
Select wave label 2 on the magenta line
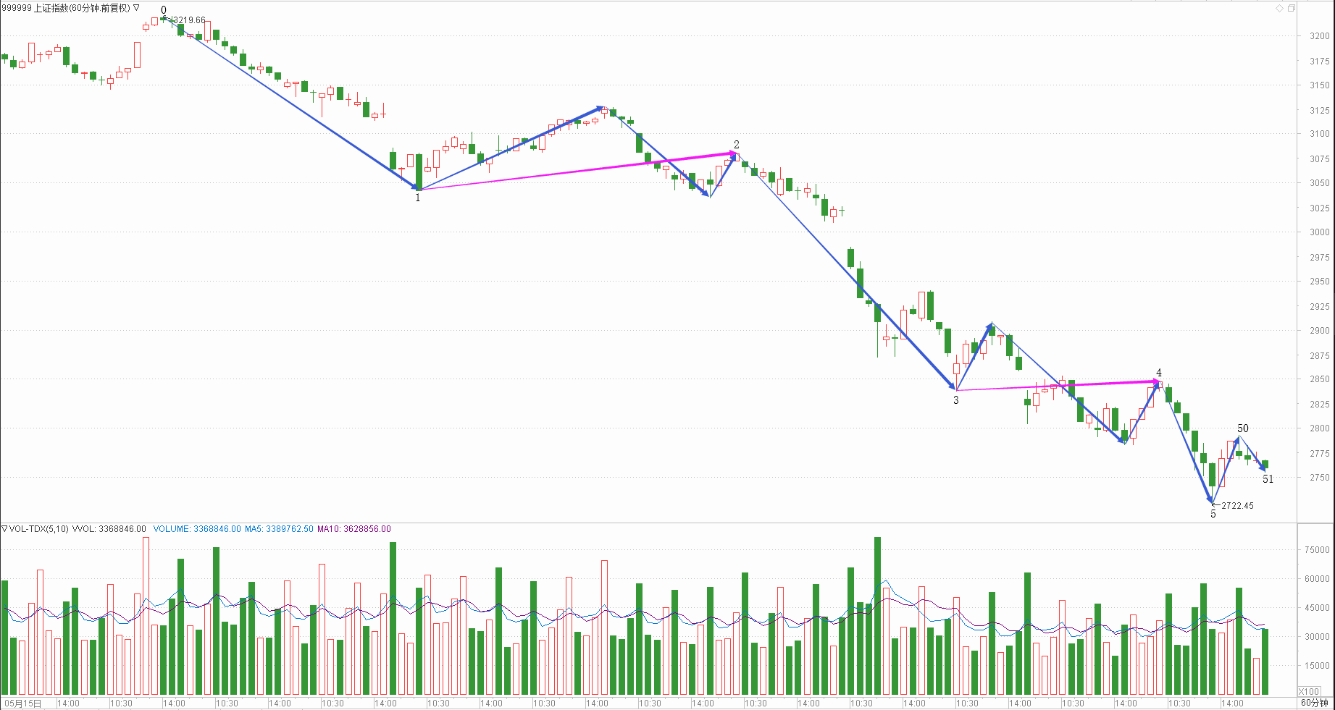(737, 145)
